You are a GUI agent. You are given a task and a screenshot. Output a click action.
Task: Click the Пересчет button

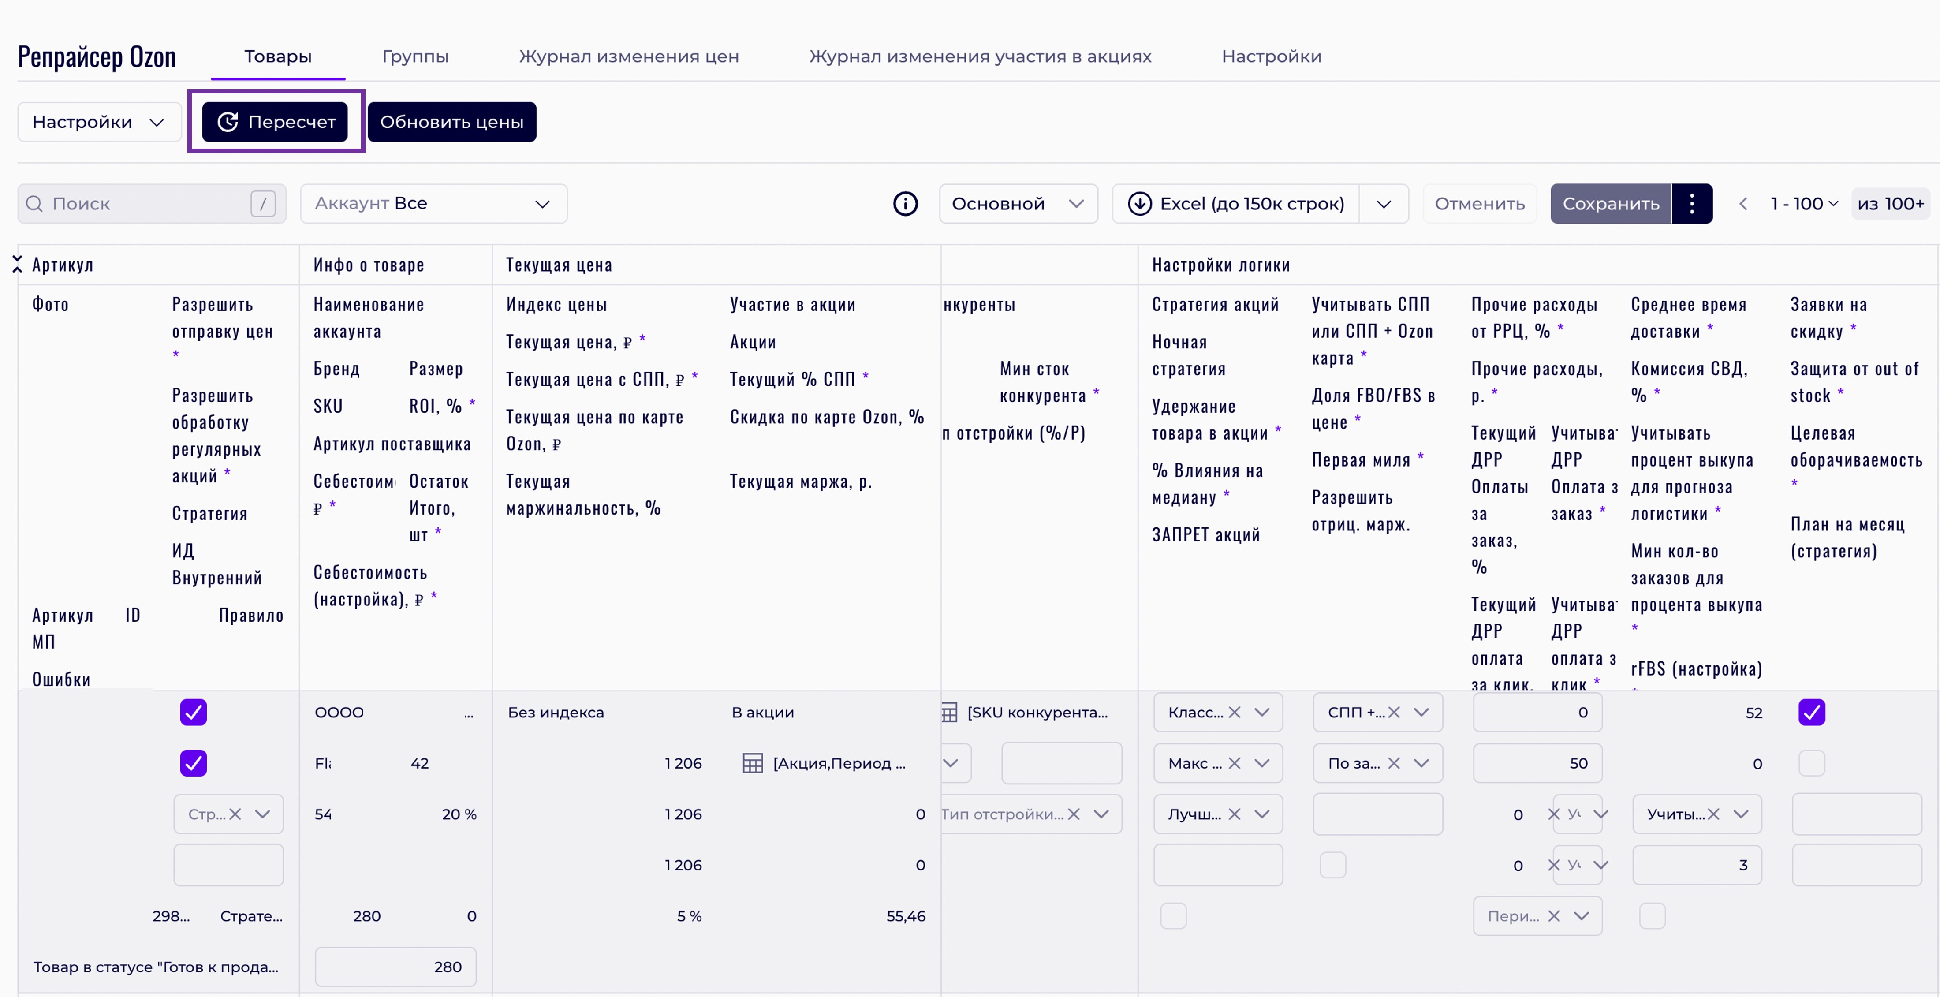pos(276,122)
